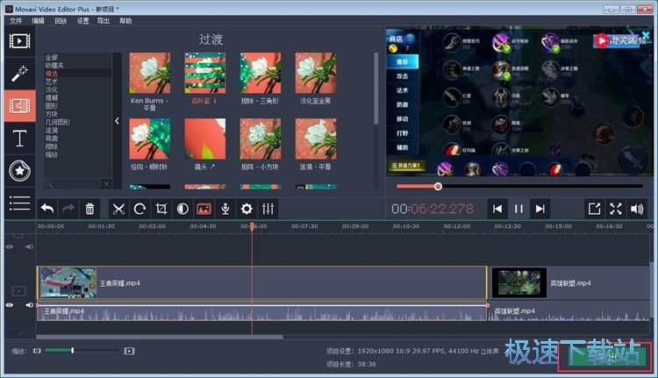
Task: Pause playback in the preview player
Action: 519,209
